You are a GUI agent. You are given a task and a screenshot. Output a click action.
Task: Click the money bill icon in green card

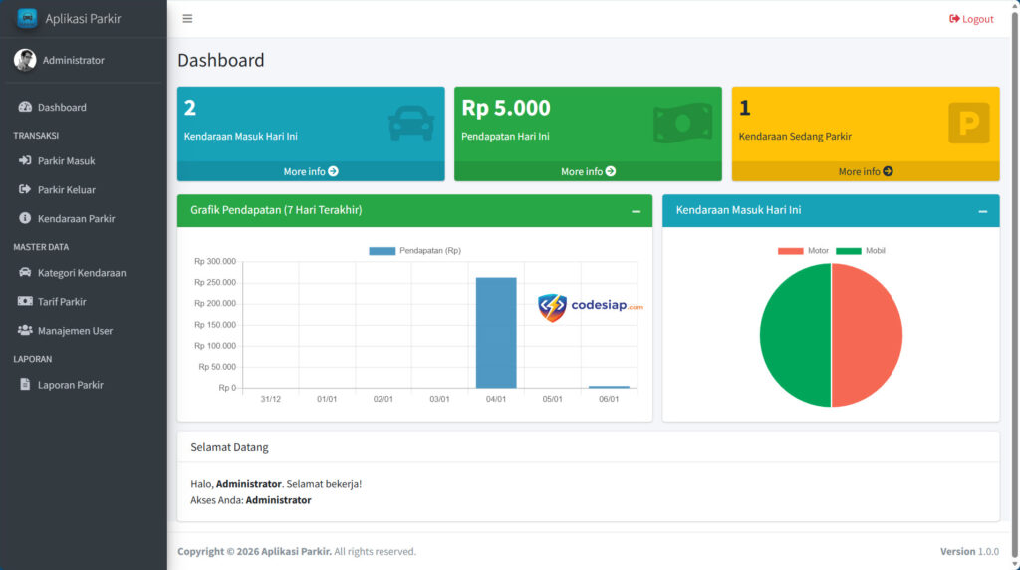tap(682, 124)
